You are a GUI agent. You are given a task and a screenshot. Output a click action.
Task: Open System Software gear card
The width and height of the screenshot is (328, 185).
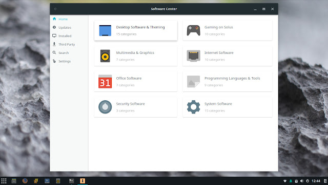228,107
